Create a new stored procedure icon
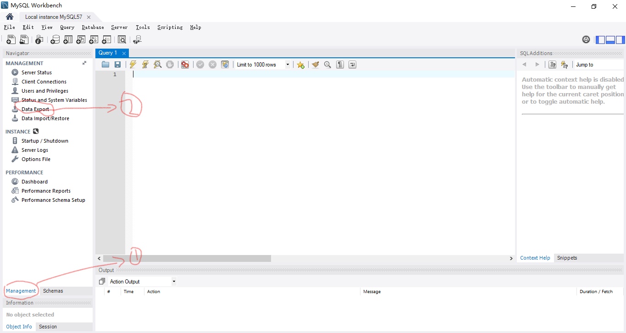626x333 pixels. [x=94, y=40]
